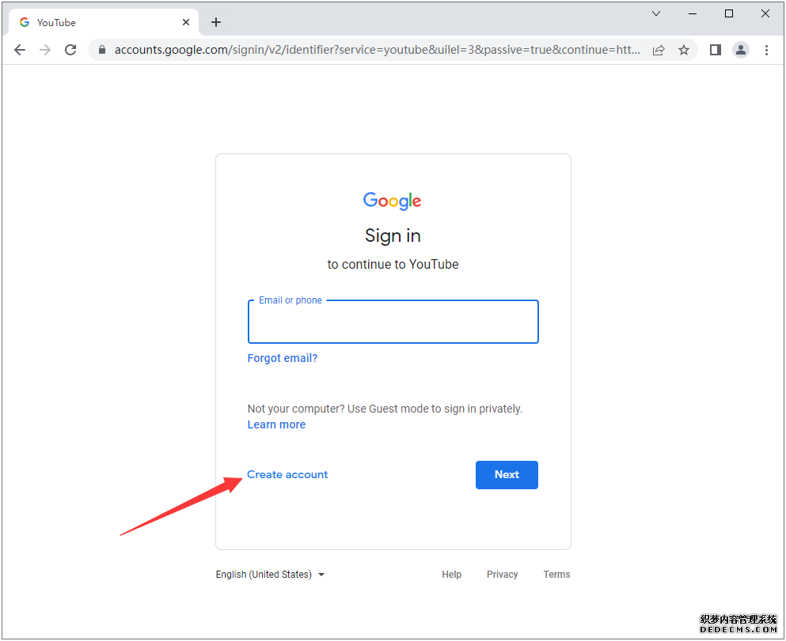Image resolution: width=786 pixels, height=641 pixels.
Task: Open the English (United States) language dropdown
Action: pyautogui.click(x=270, y=575)
